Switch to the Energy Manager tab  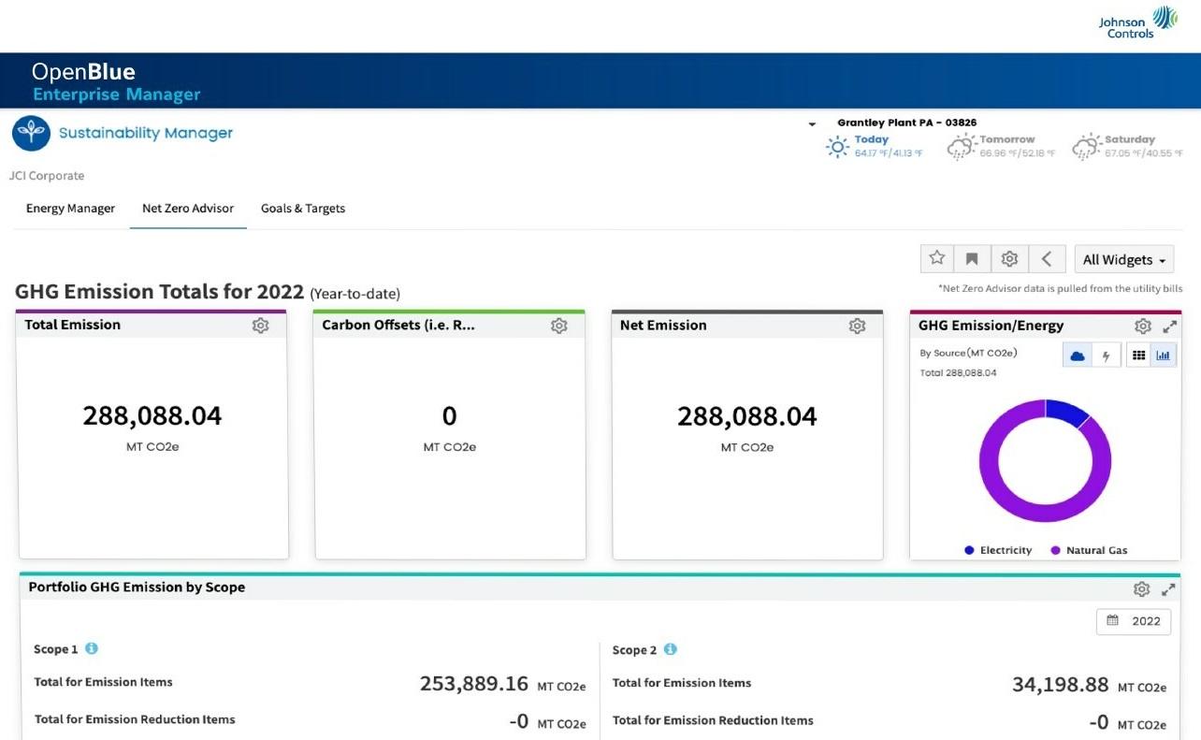(70, 209)
